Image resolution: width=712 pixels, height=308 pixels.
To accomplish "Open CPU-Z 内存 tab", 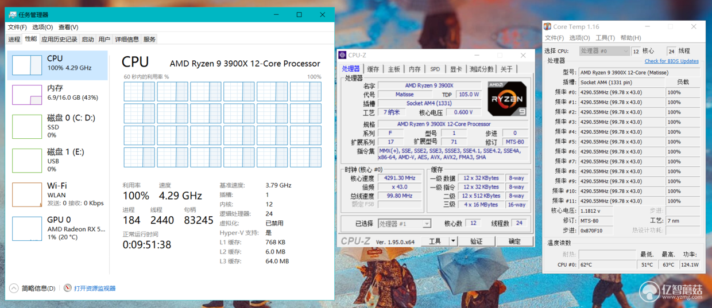I will 415,69.
